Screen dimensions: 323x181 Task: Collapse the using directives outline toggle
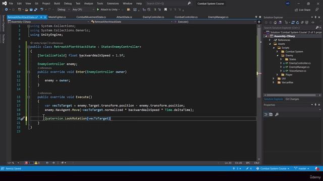click(29, 26)
